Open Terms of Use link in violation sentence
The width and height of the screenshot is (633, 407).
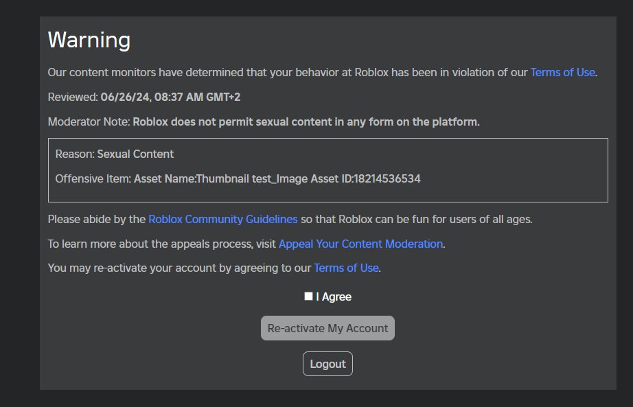(563, 72)
